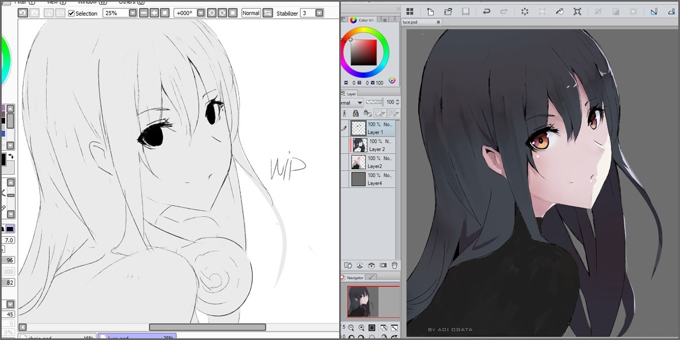The height and width of the screenshot is (340, 680).
Task: Close the luce.psd document tab
Action: click(x=438, y=23)
